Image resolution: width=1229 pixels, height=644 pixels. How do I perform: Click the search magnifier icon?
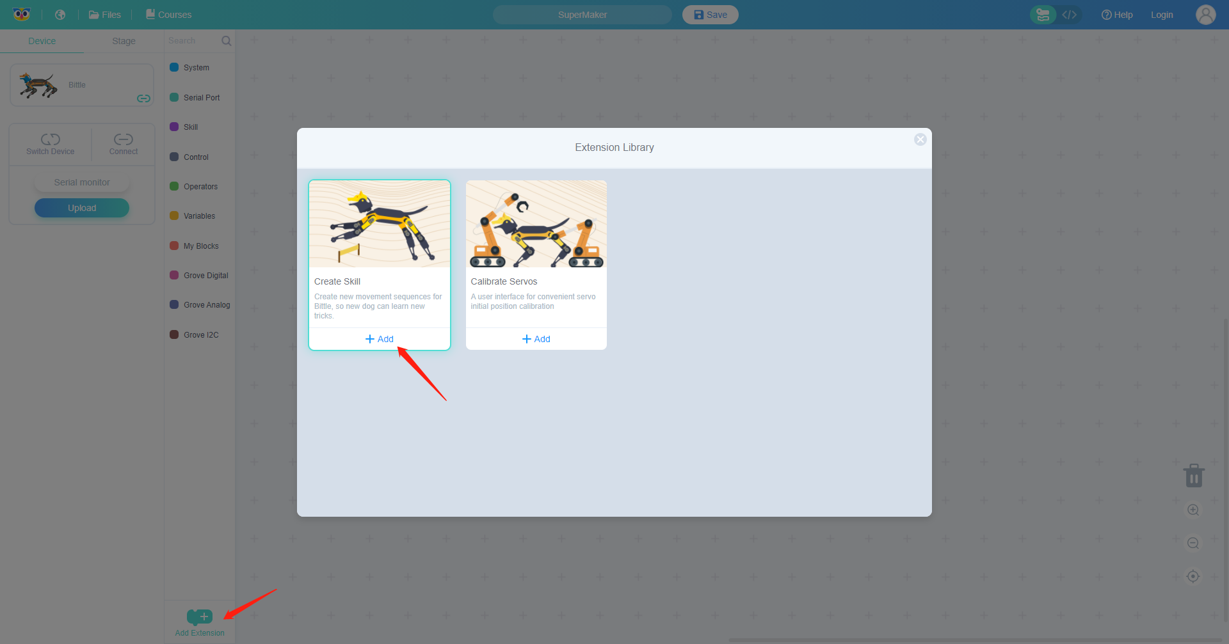coord(227,41)
